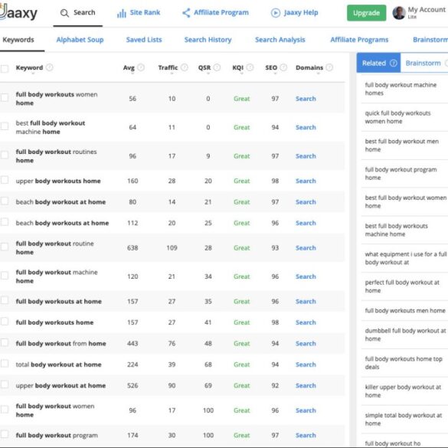
Task: Open the Search top navigation item
Action: [77, 13]
